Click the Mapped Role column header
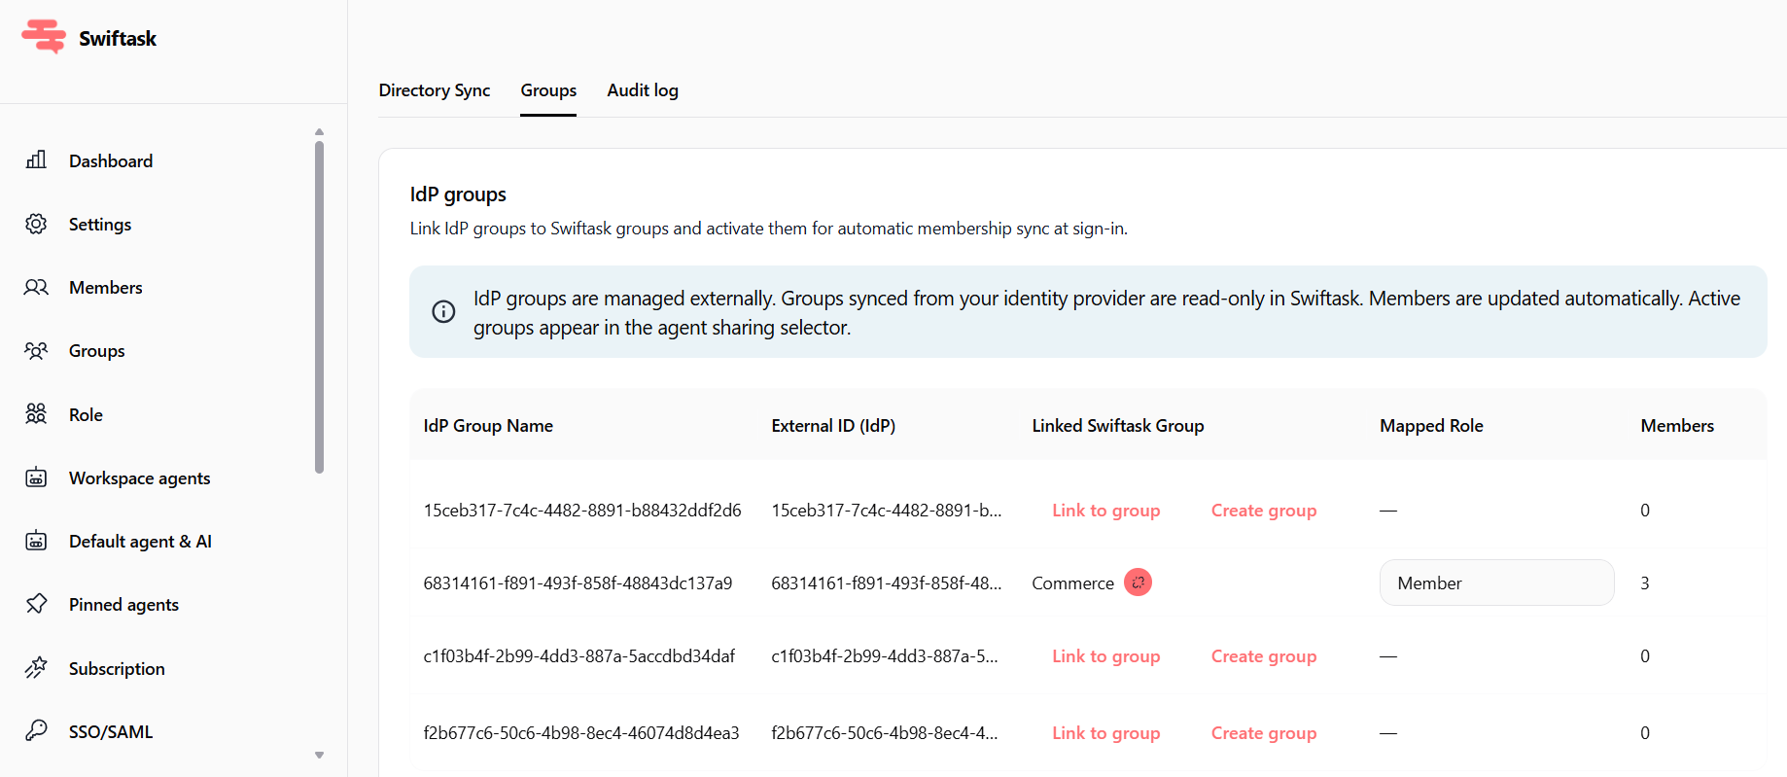 click(1431, 425)
